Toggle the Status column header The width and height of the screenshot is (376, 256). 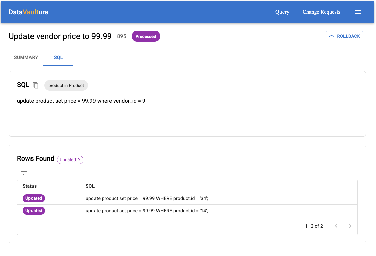(29, 186)
